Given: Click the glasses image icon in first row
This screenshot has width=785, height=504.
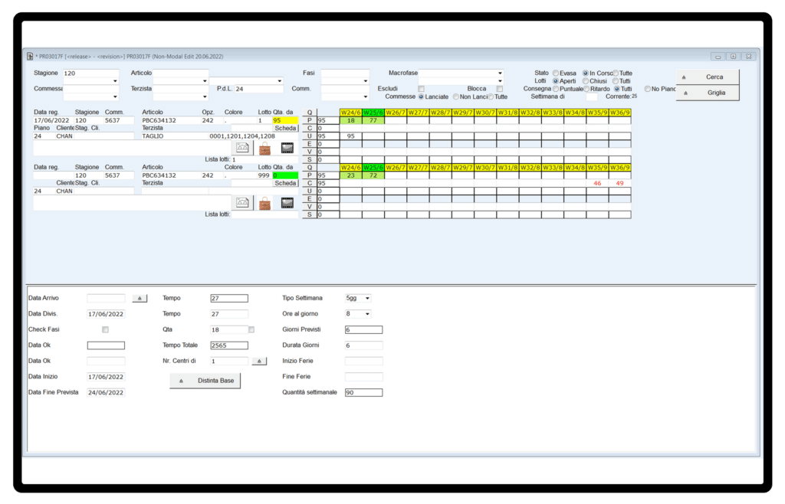Looking at the screenshot, I should [243, 148].
